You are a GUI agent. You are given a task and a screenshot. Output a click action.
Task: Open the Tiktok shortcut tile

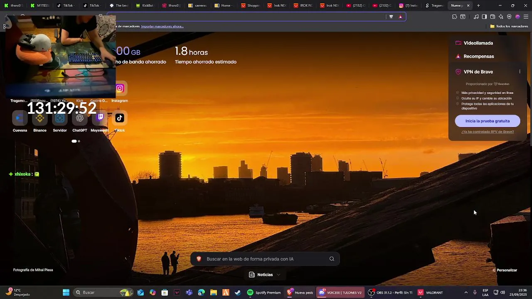[x=120, y=118]
